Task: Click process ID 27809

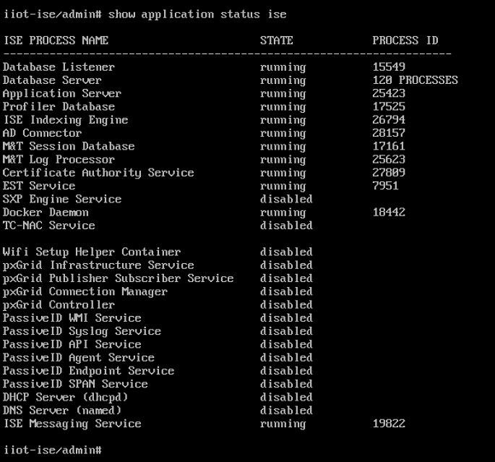Action: click(x=389, y=173)
